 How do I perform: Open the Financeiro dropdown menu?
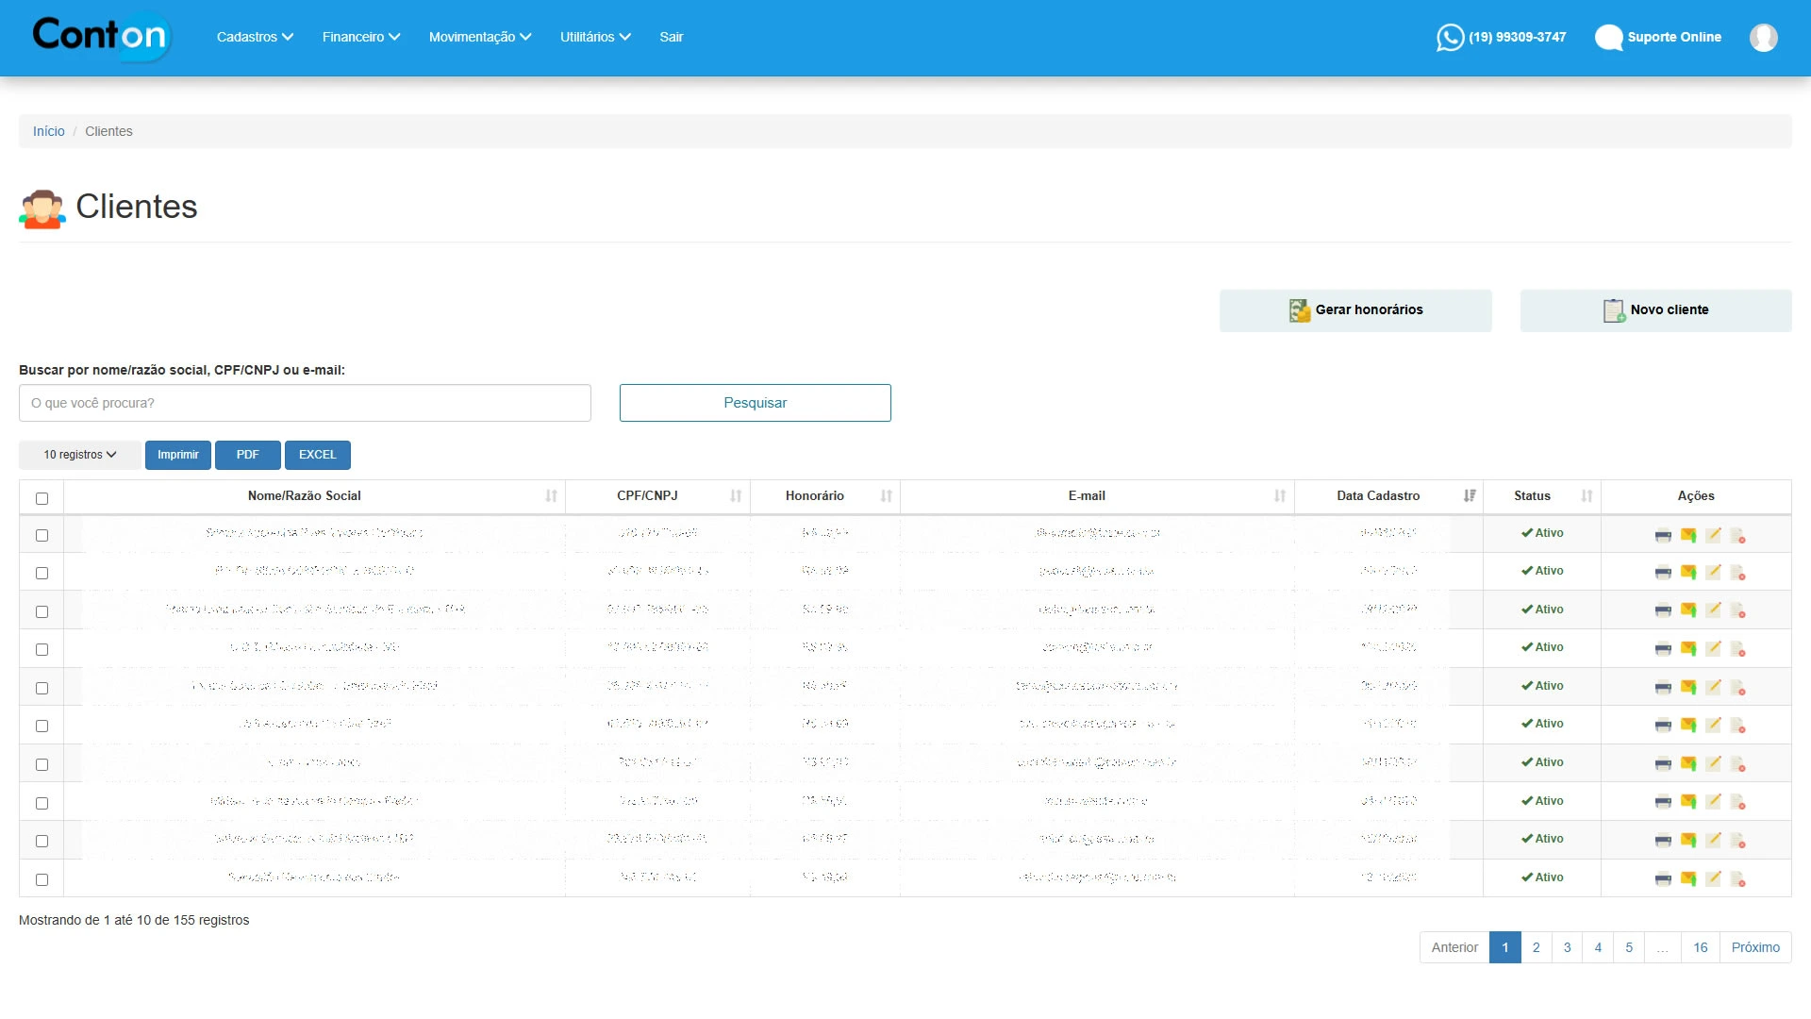(360, 38)
